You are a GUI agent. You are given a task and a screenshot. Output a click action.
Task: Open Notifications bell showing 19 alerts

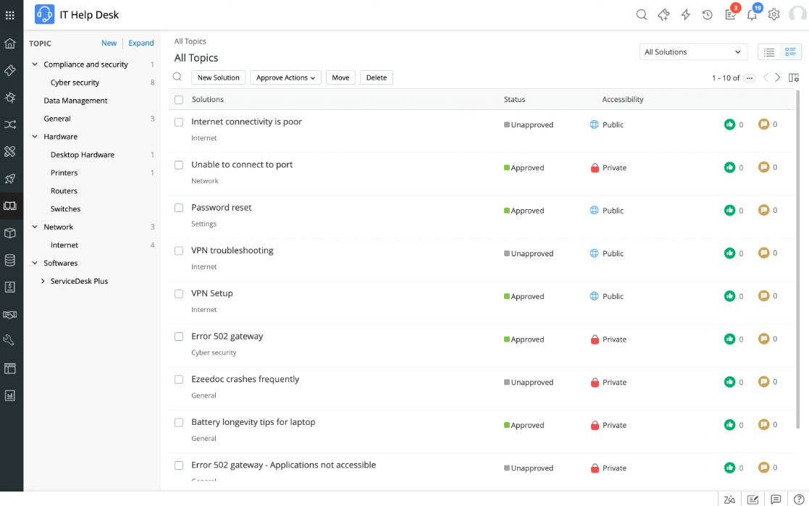(x=752, y=14)
